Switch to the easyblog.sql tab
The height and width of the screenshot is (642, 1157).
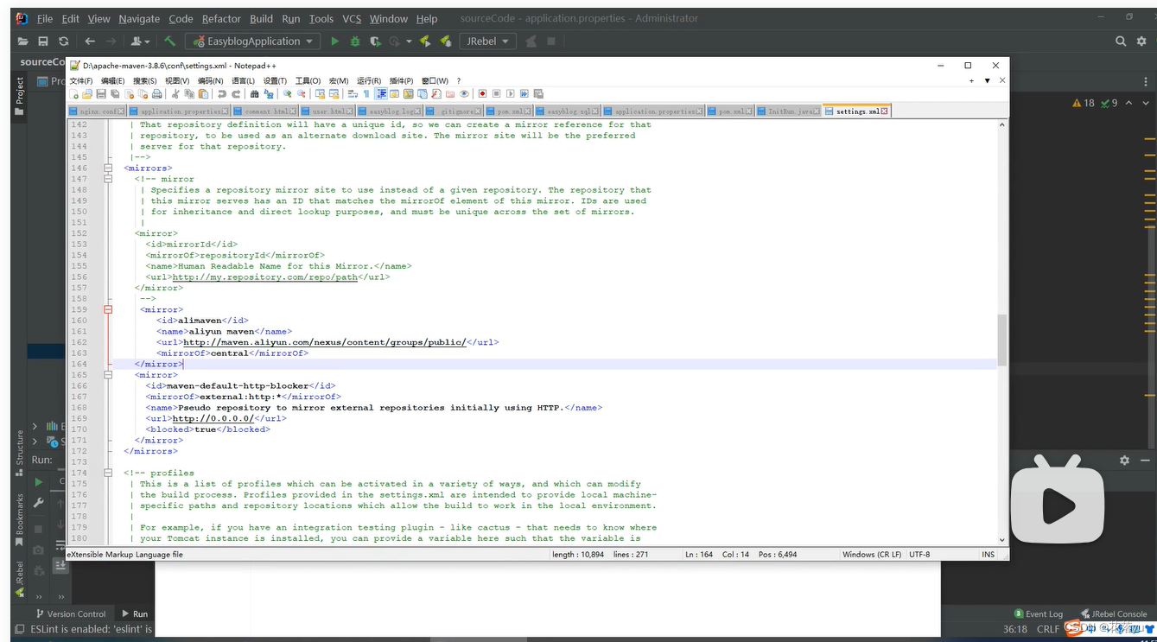[568, 111]
